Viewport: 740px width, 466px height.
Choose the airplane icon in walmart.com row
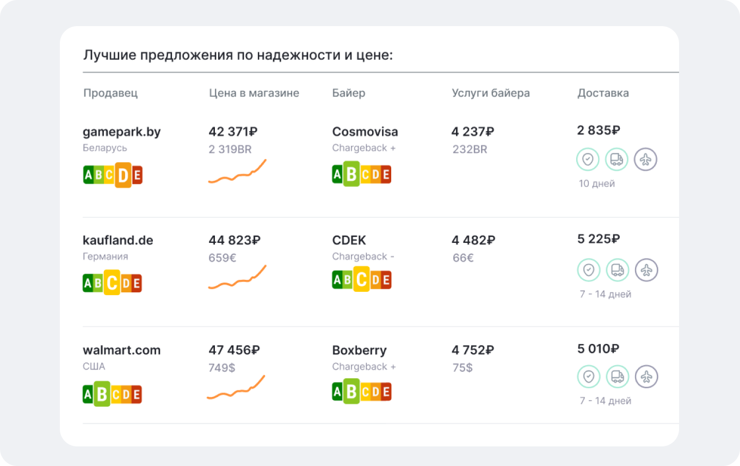click(646, 376)
